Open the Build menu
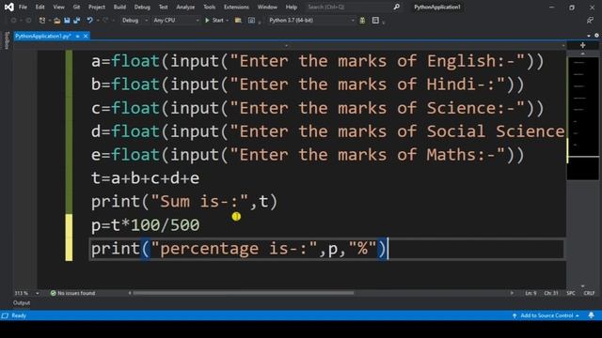Image resolution: width=602 pixels, height=338 pixels. 119,7
